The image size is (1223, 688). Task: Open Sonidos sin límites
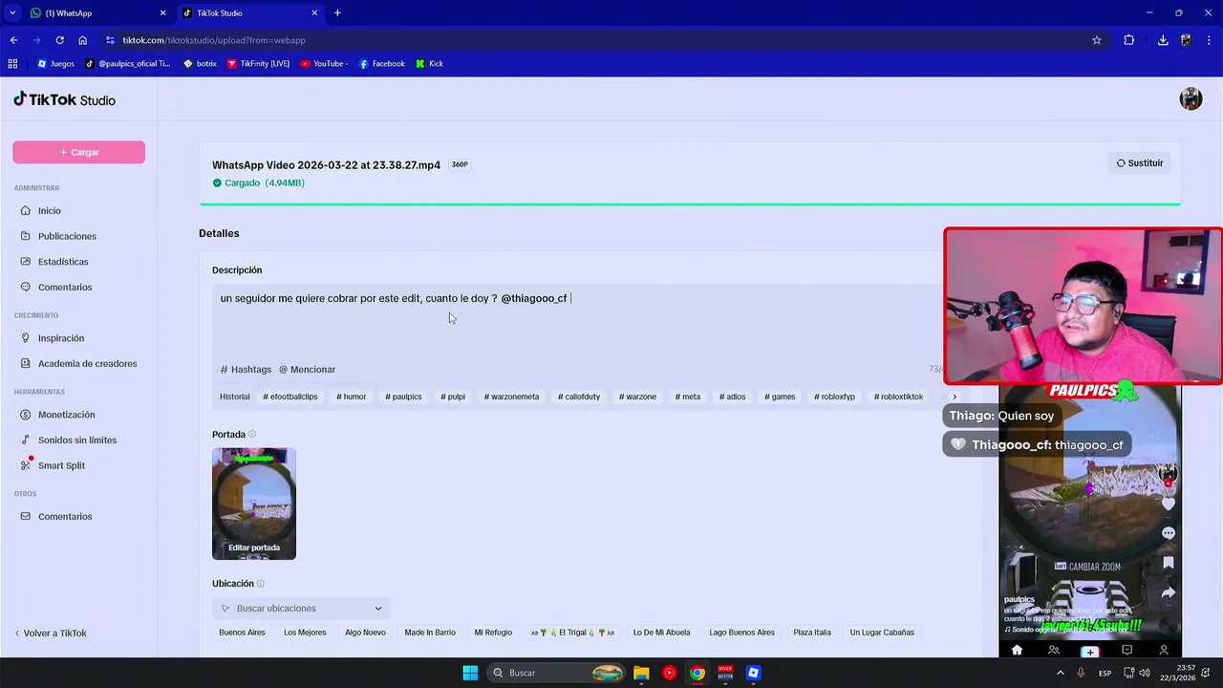pos(77,440)
